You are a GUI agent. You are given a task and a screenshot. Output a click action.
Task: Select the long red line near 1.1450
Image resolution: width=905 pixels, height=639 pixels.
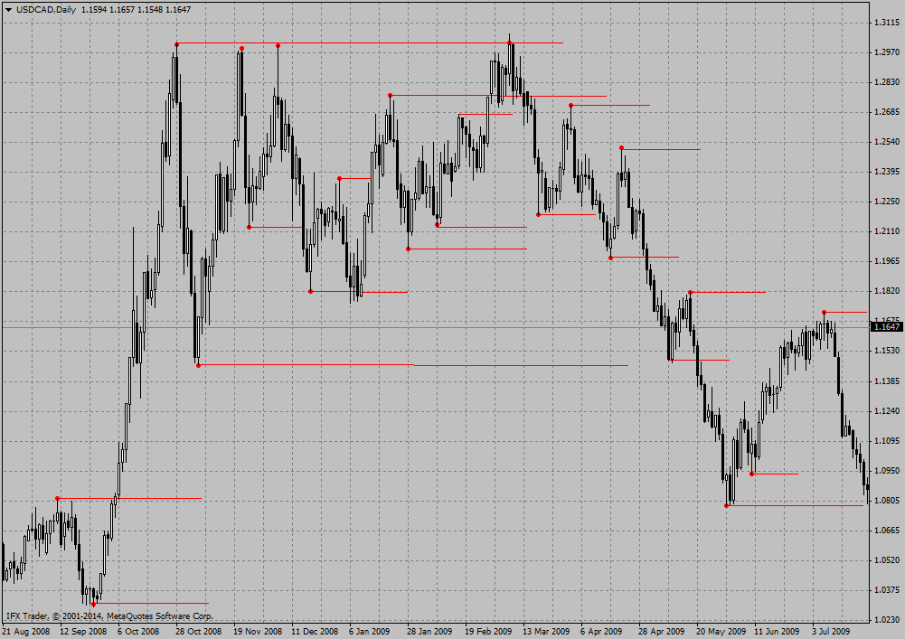click(x=520, y=365)
